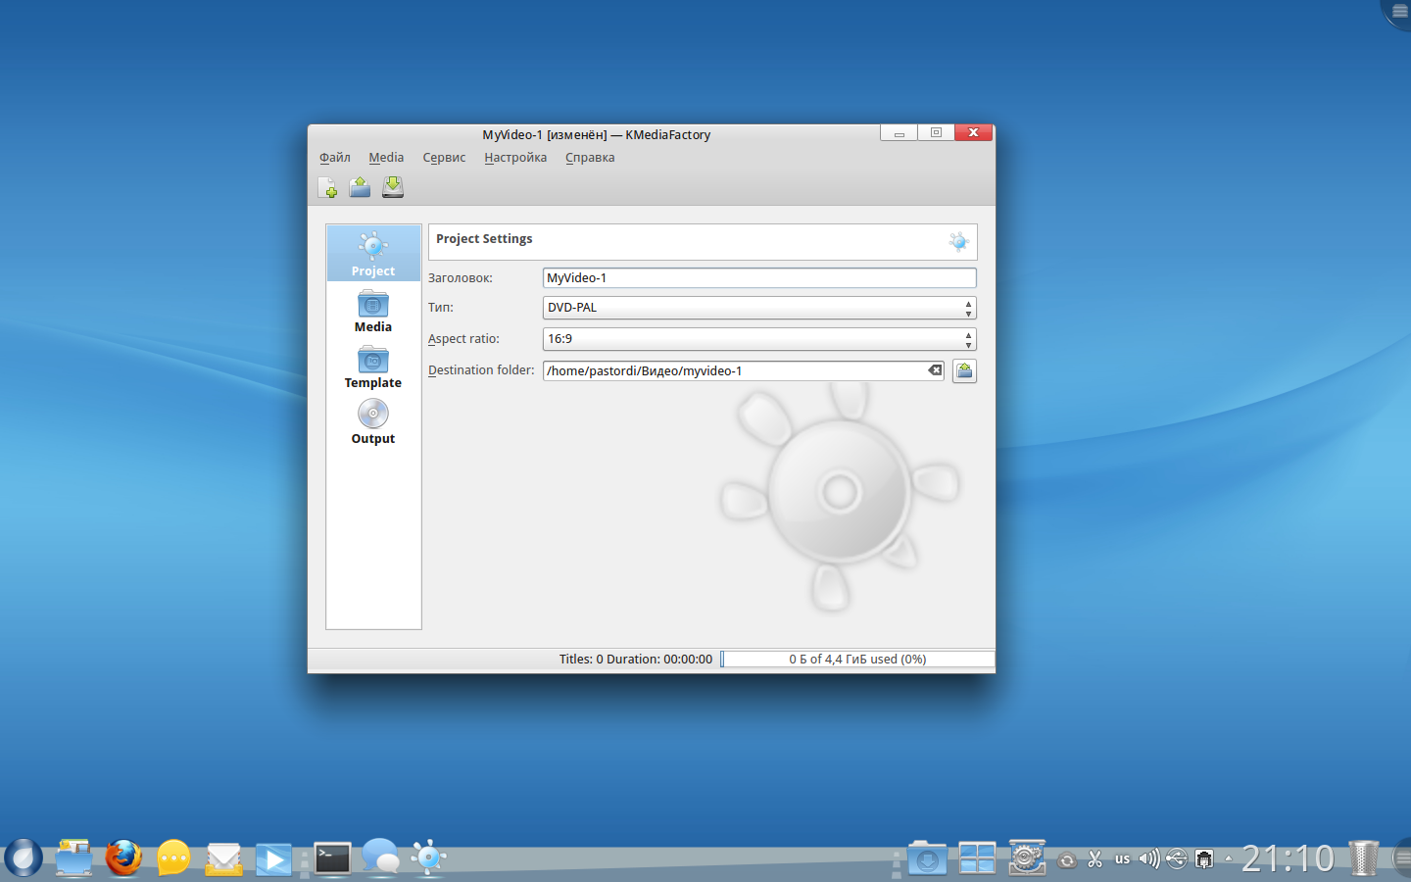Click the Заголовок title field containing MyVideo-1
Viewport: 1411px width, 882px height.
pos(758,278)
